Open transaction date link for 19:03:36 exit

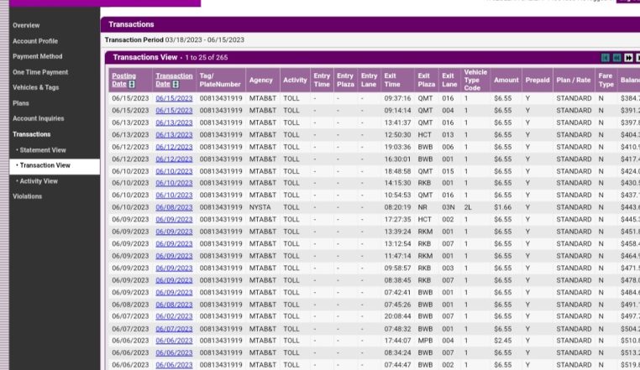click(x=174, y=147)
